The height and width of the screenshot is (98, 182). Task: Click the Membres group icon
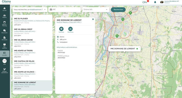pos(70,29)
